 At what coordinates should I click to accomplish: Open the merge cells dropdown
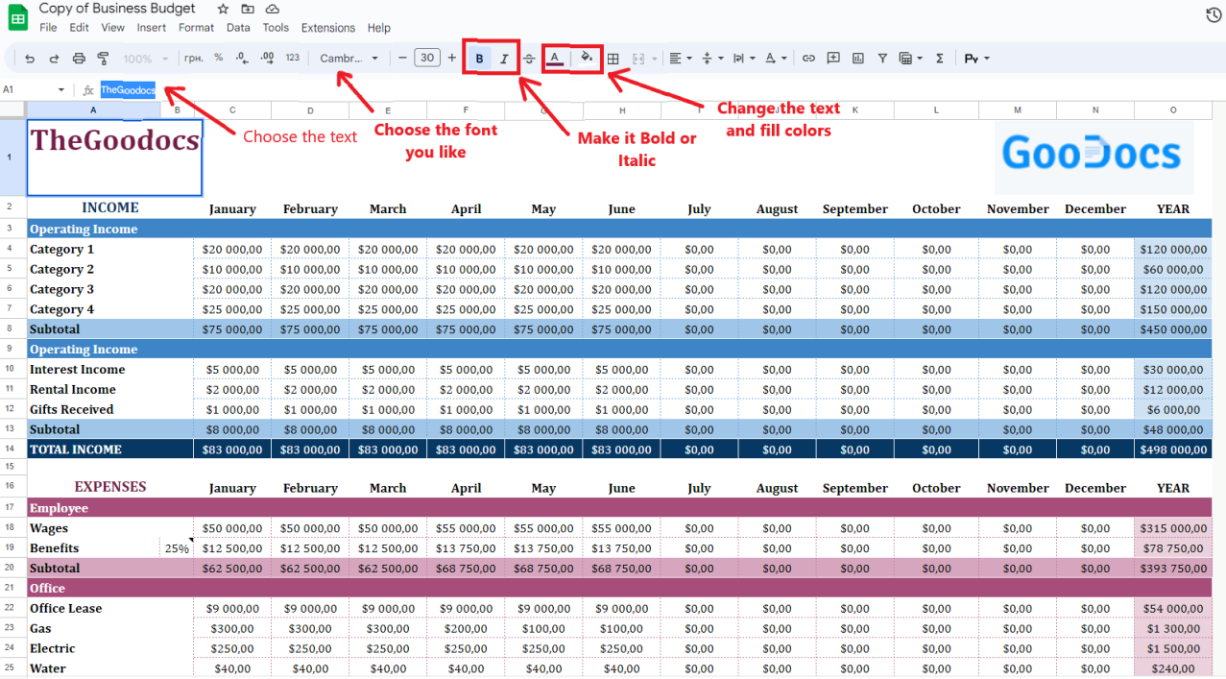click(x=643, y=59)
